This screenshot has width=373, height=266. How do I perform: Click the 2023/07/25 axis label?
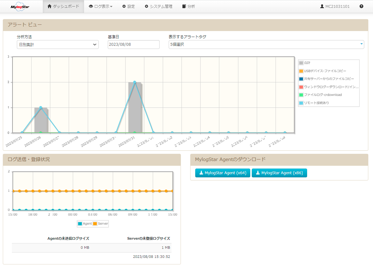(x=14, y=141)
